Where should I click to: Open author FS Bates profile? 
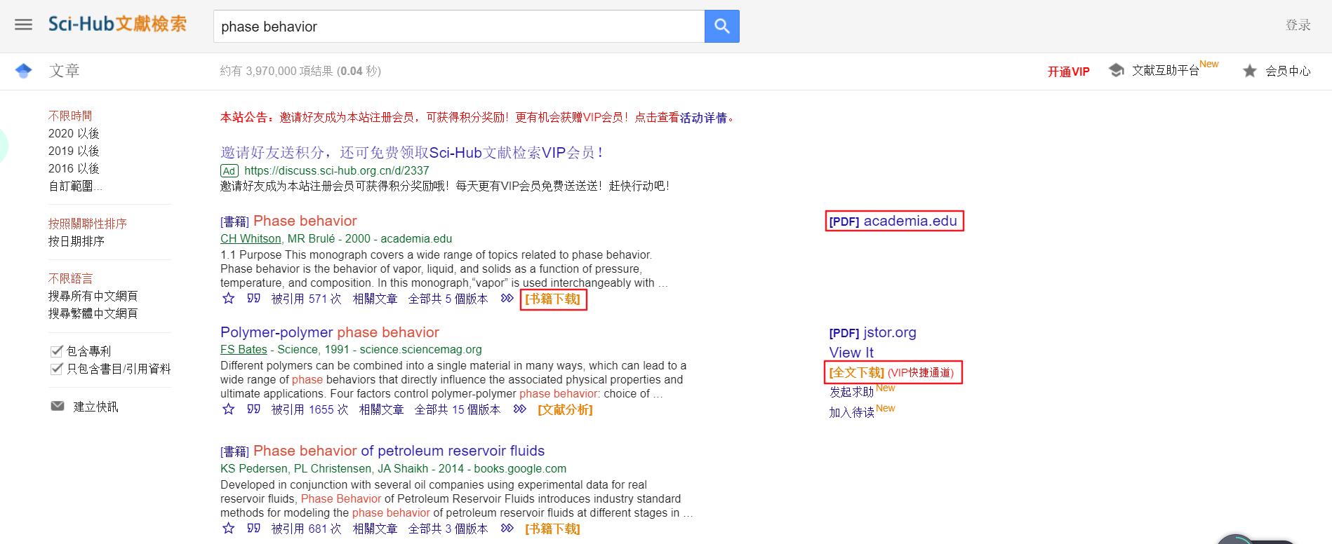(x=244, y=349)
